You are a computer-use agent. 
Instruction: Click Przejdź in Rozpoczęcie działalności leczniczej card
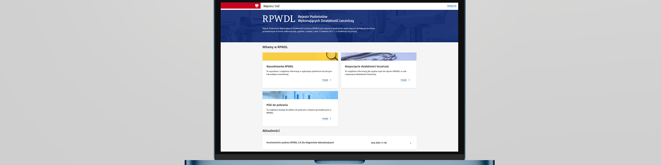pos(403,80)
